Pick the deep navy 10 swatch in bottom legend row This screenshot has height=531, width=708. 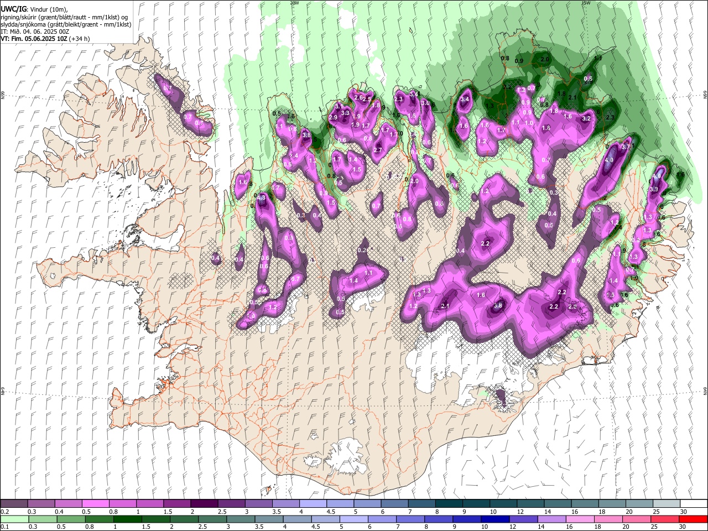click(495, 519)
